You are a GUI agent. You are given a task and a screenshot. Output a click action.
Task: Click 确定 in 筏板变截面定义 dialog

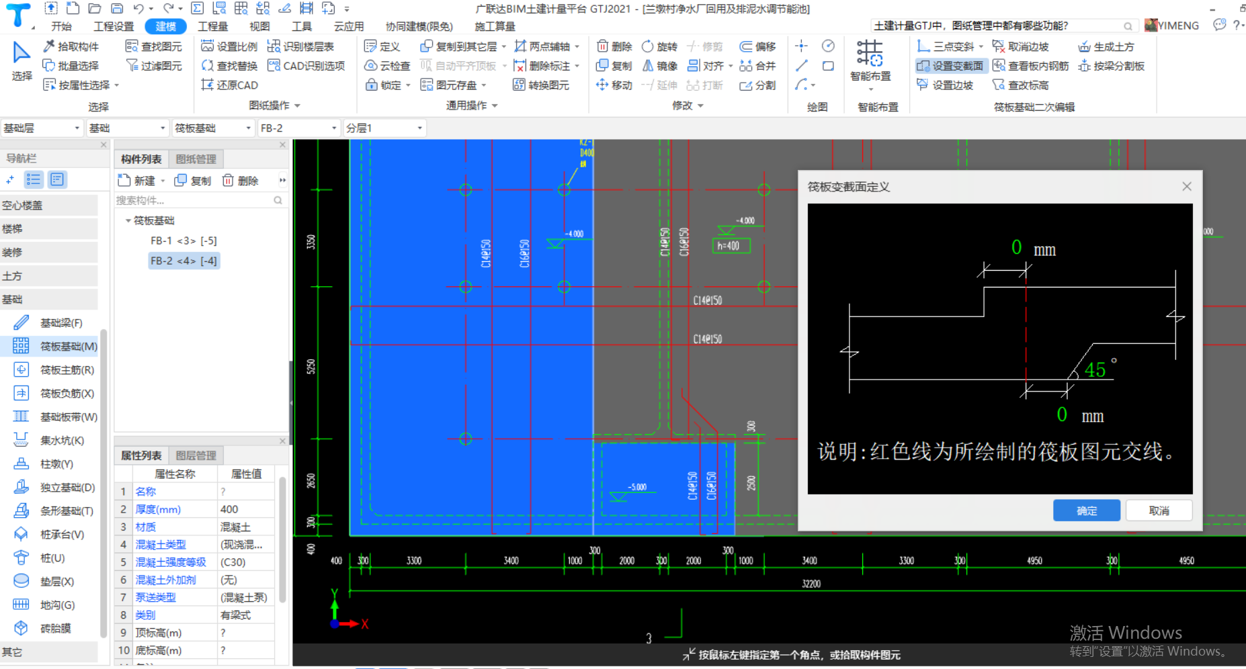click(x=1086, y=510)
